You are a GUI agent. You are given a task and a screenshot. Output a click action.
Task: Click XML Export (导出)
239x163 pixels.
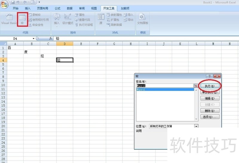coord(128,20)
